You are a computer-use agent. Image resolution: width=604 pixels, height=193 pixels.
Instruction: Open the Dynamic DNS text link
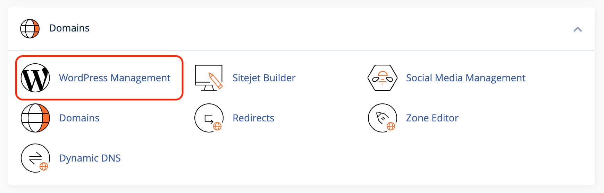[x=90, y=158]
